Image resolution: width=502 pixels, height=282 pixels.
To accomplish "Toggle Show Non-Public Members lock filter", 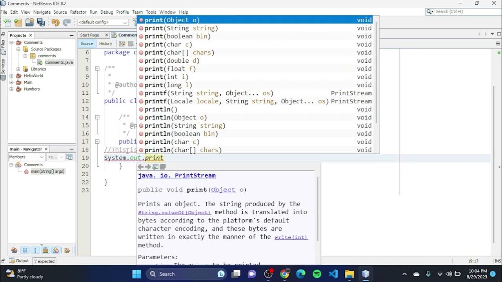I will [x=45, y=250].
